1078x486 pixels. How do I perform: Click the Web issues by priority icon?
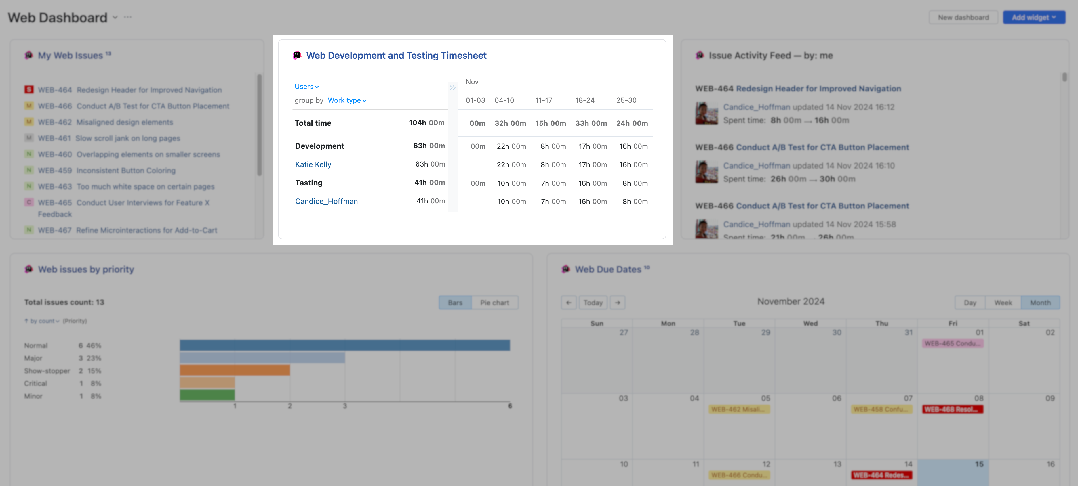[x=28, y=269]
